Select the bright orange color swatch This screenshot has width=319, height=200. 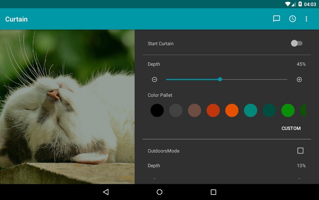pyautogui.click(x=232, y=110)
